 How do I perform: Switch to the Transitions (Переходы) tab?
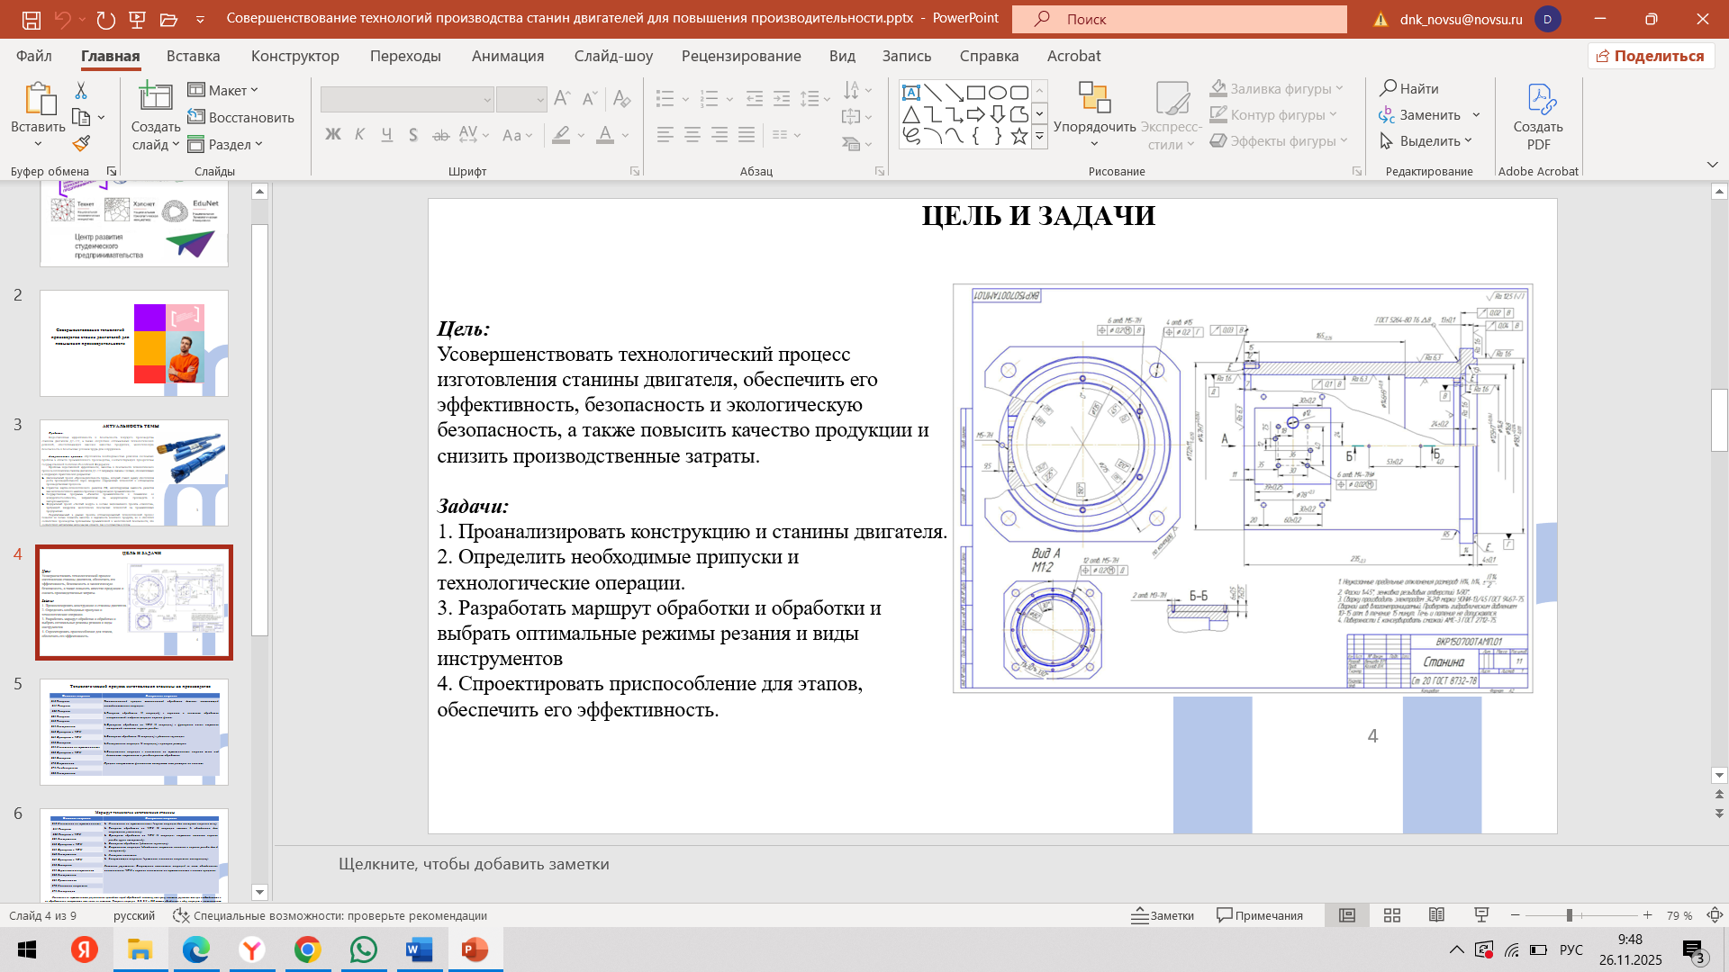(x=405, y=56)
